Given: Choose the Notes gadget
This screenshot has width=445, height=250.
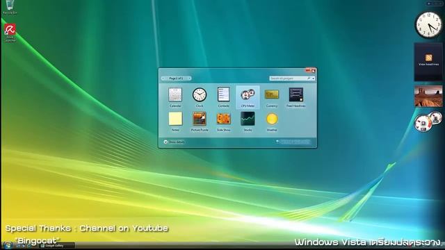Looking at the screenshot, I should click(x=175, y=122).
